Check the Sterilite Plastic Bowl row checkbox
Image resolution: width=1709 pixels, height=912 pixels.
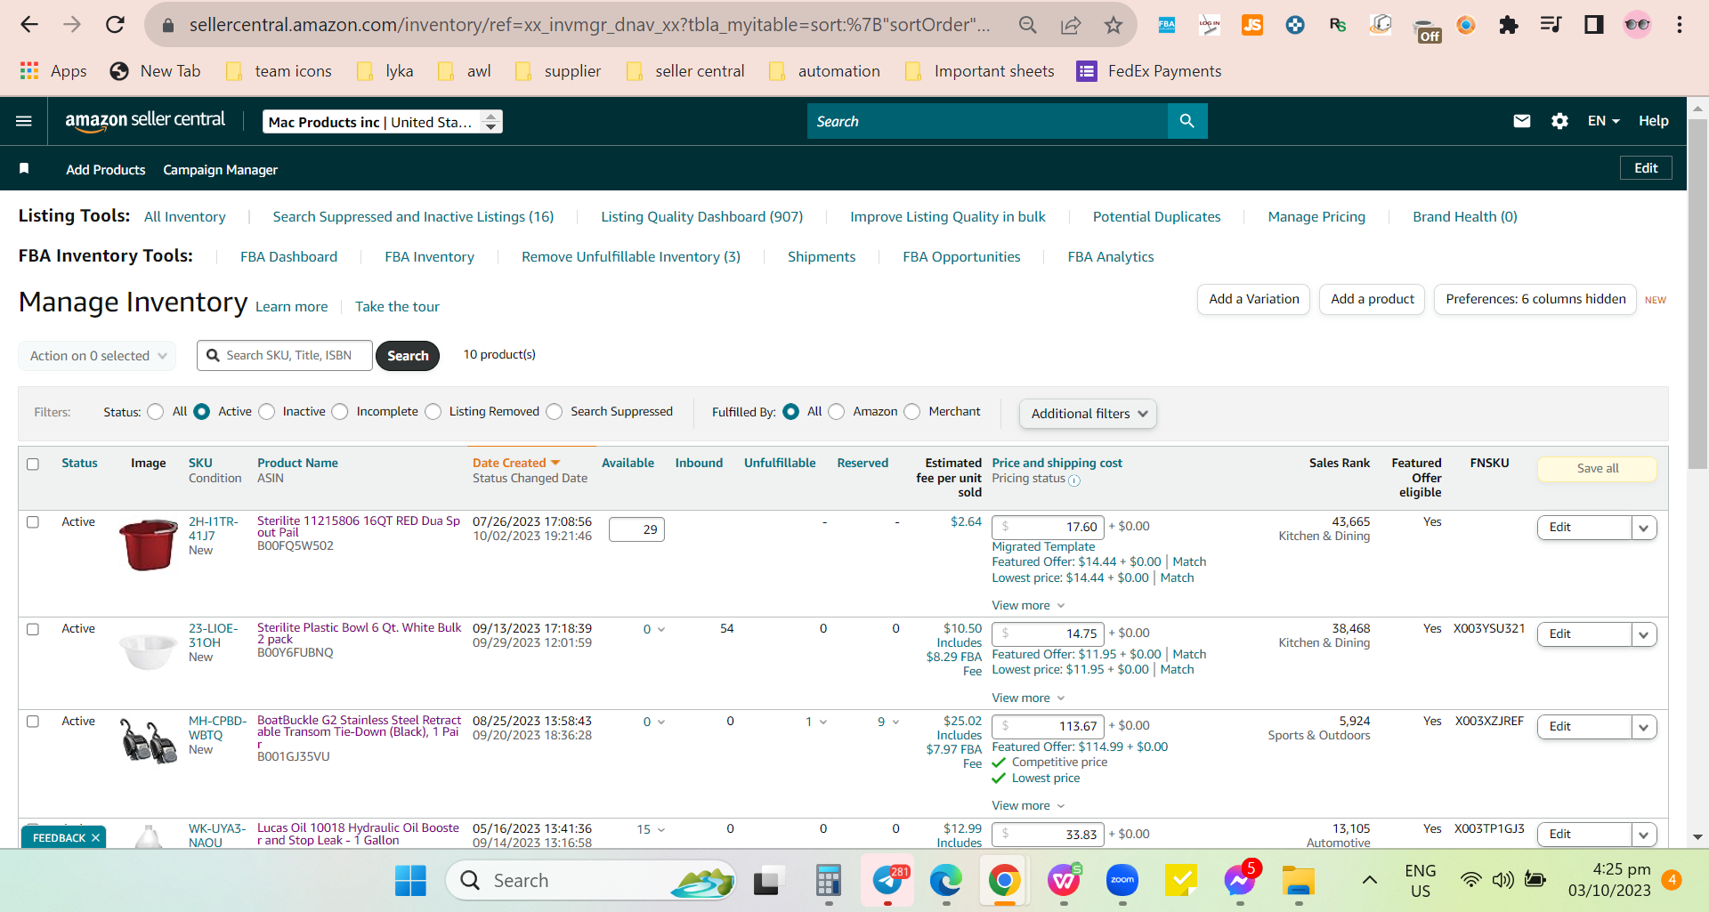(33, 629)
